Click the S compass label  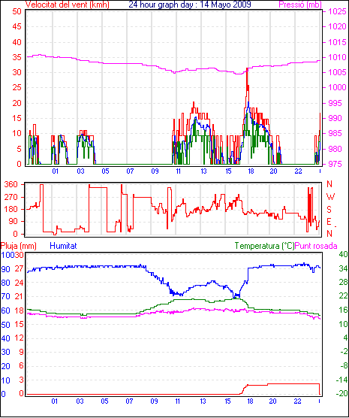coord(329,210)
